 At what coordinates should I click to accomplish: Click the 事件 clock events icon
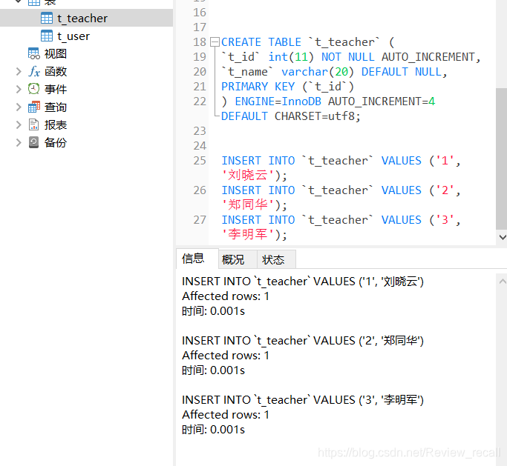pos(34,89)
